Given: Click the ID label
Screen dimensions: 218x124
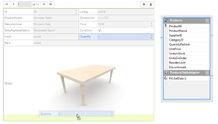Looking at the screenshot, I should 6,12.
